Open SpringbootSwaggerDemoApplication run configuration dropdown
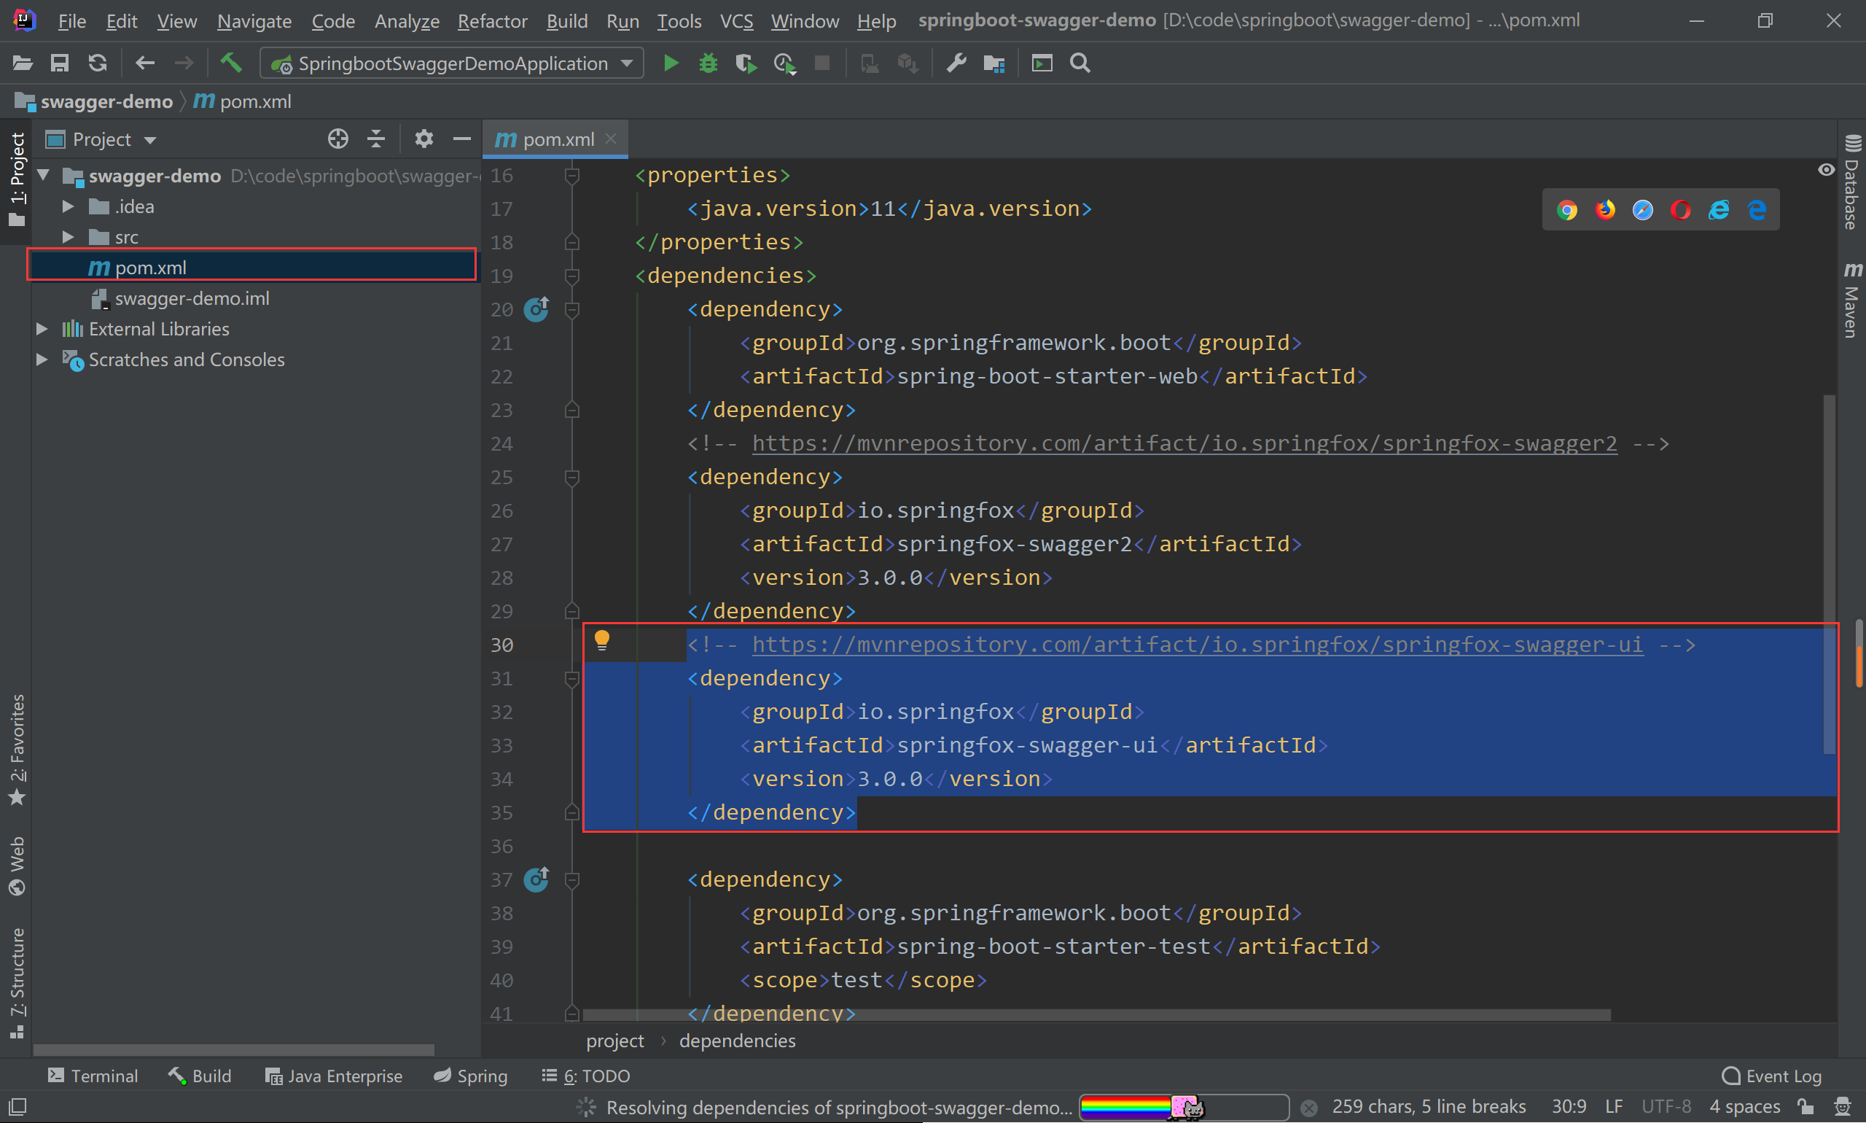Viewport: 1866px width, 1123px height. click(x=452, y=63)
